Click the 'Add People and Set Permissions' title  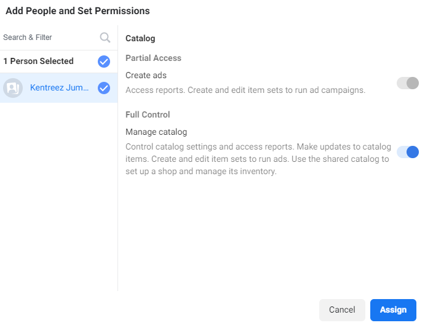(77, 11)
